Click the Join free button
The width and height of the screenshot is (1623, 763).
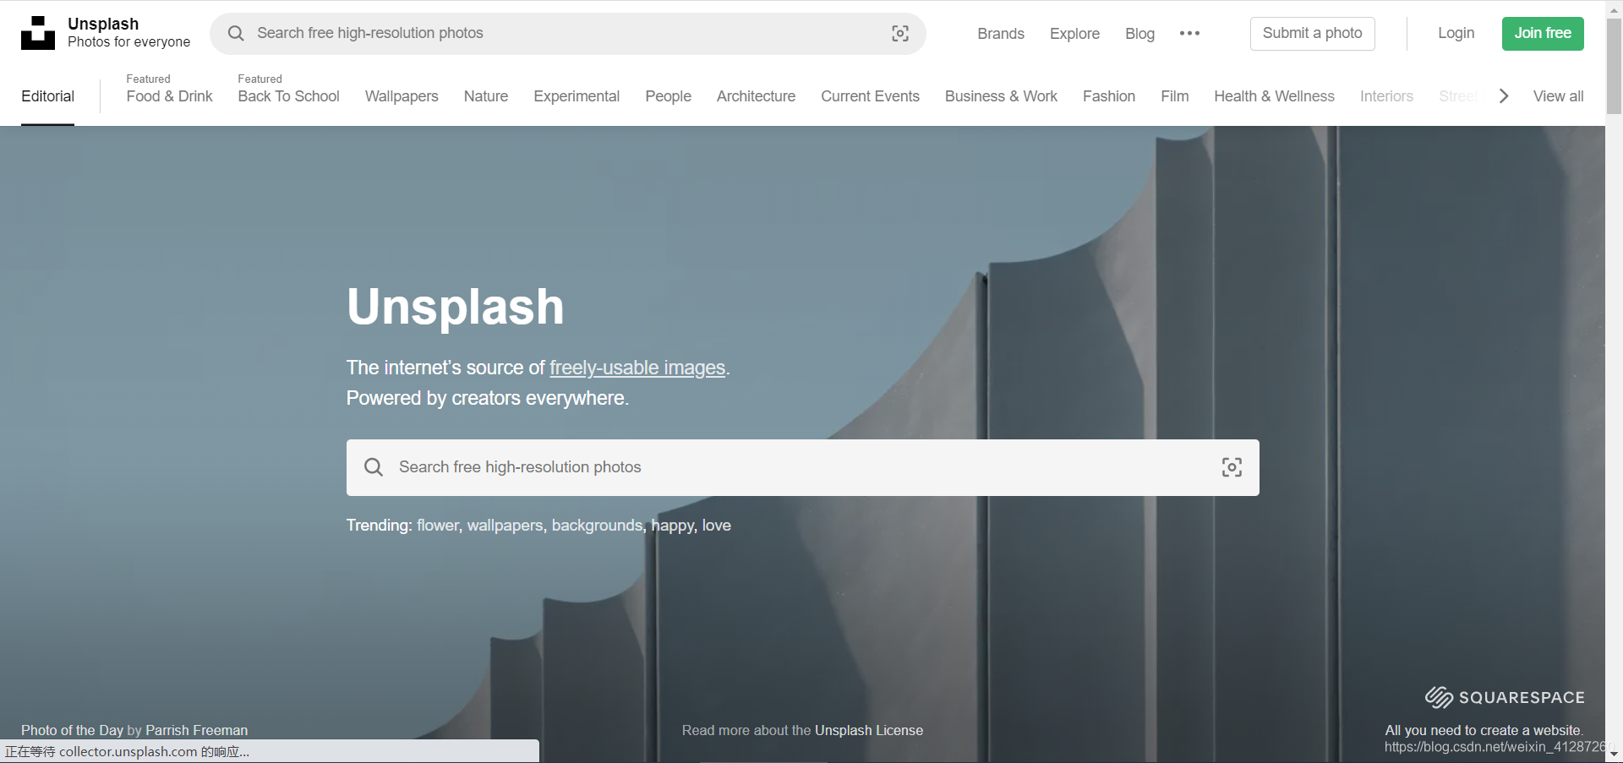[x=1543, y=34]
